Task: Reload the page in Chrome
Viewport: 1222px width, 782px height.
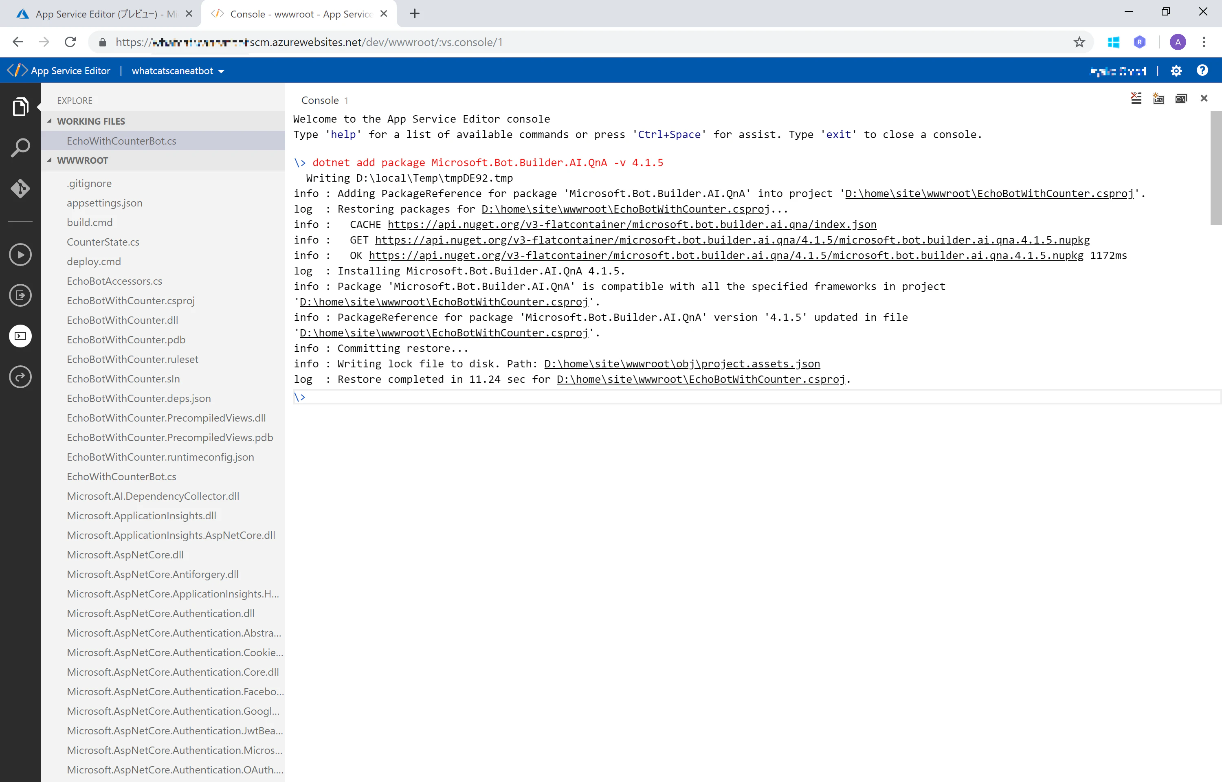Action: coord(70,42)
